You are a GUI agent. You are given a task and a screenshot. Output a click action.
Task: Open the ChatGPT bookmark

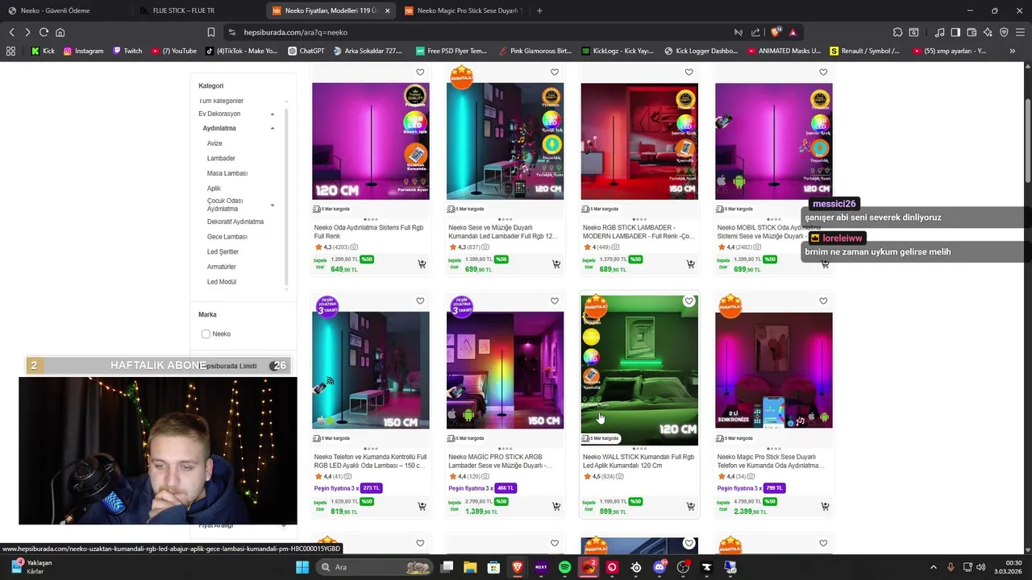coord(306,51)
